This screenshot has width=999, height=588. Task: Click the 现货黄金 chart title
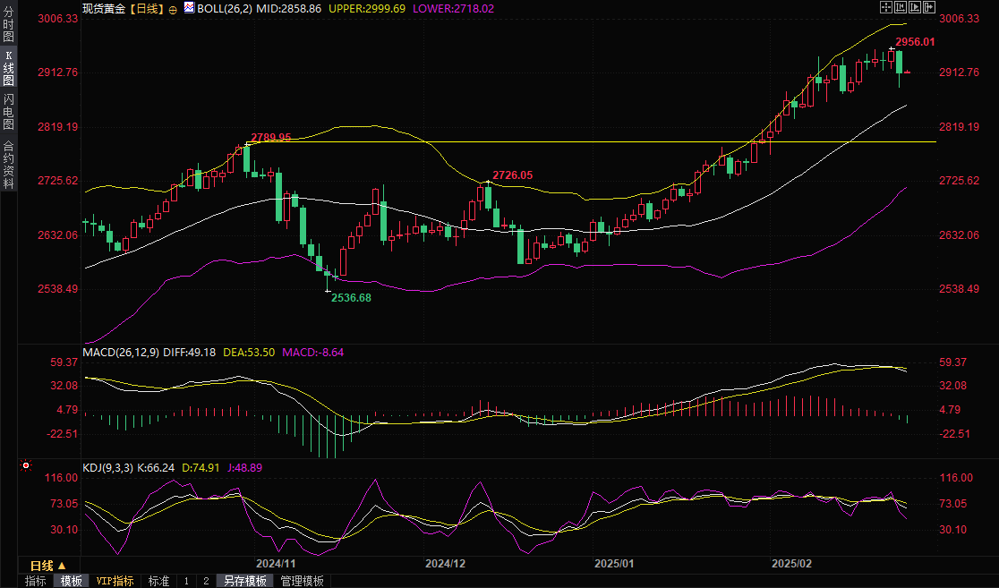(x=105, y=9)
